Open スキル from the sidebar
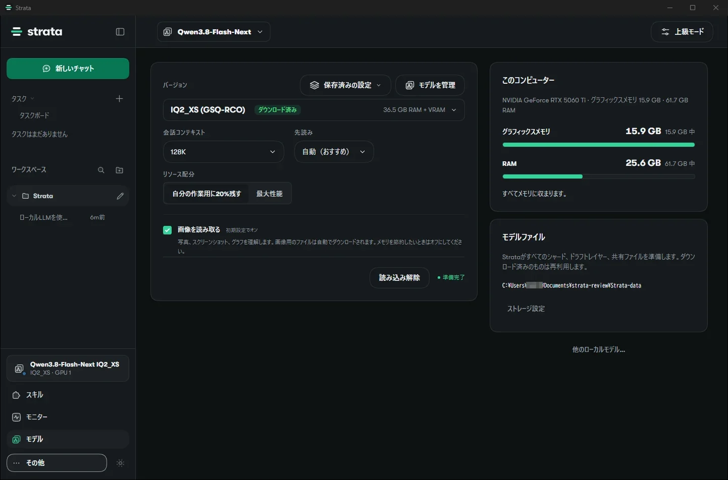The height and width of the screenshot is (480, 728). pyautogui.click(x=68, y=395)
